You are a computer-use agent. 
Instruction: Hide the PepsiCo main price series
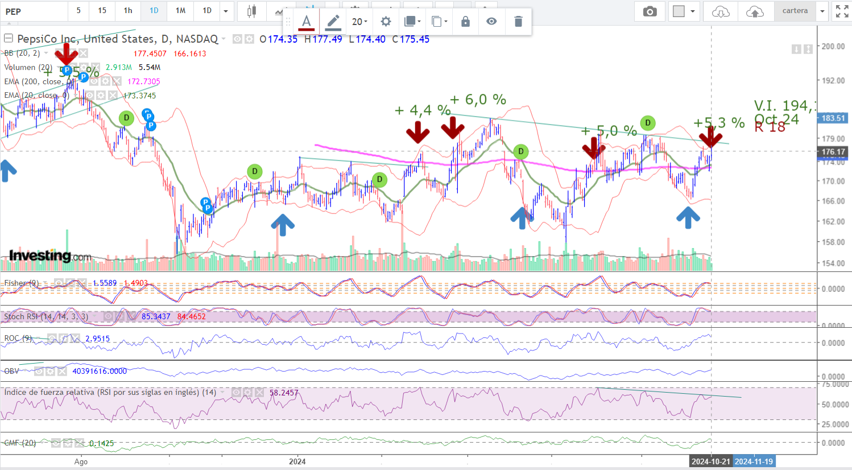pos(237,39)
